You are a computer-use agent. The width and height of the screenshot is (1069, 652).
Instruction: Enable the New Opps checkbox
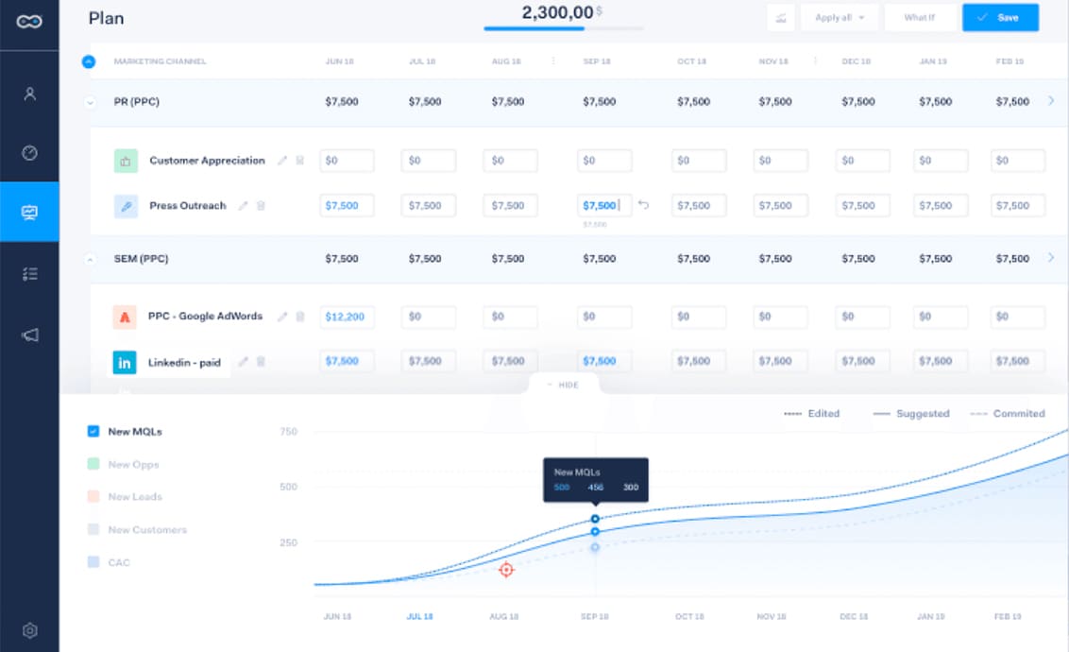[93, 464]
